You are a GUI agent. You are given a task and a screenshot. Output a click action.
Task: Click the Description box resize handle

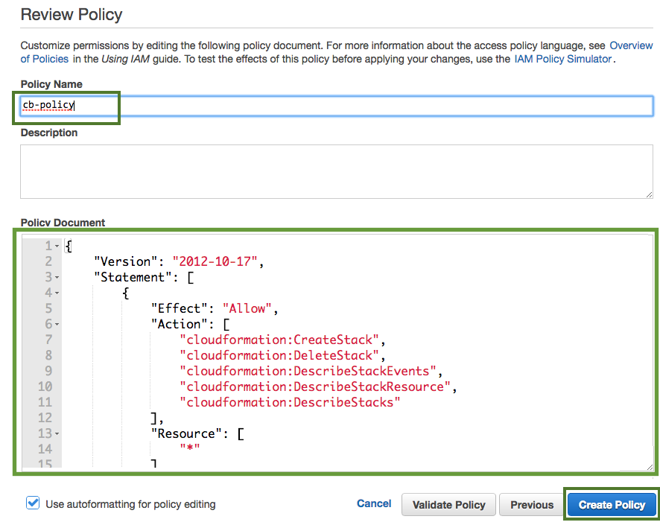[649, 194]
